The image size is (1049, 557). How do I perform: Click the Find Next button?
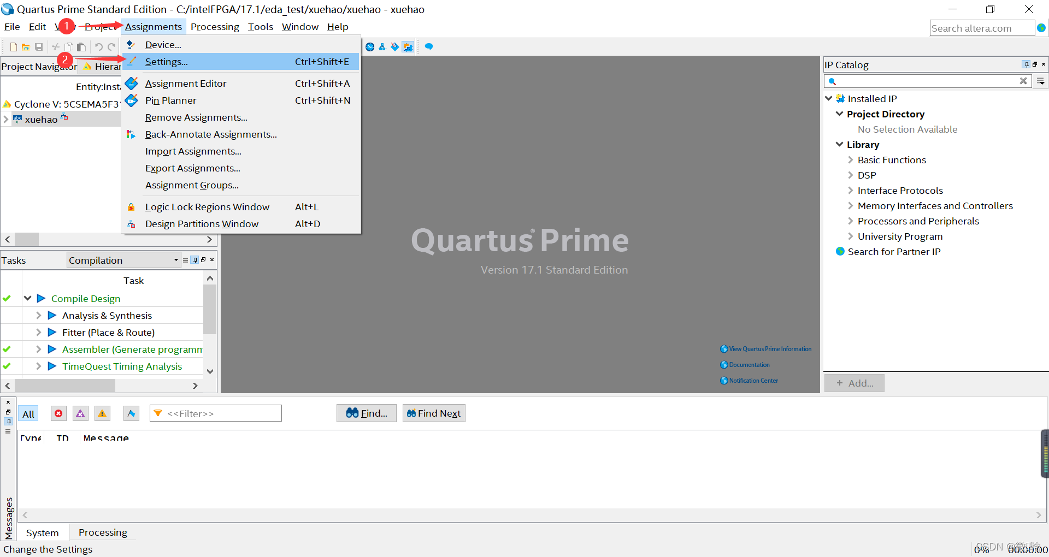click(434, 413)
